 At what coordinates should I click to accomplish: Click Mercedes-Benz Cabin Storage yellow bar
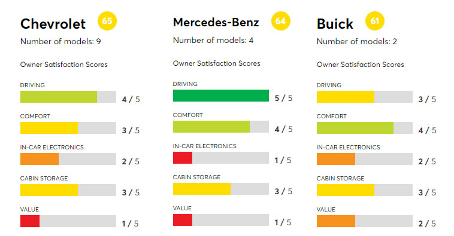tap(202, 189)
